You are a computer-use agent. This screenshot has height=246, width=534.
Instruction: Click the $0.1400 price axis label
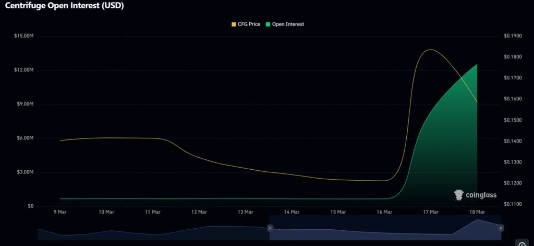pyautogui.click(x=513, y=141)
